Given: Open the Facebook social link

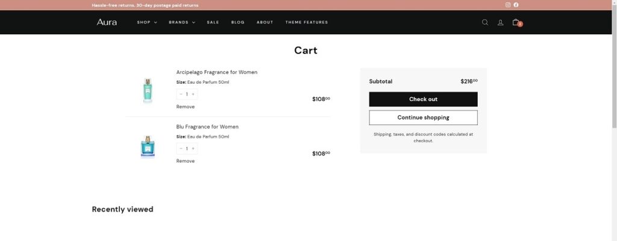Looking at the screenshot, I should 516,5.
